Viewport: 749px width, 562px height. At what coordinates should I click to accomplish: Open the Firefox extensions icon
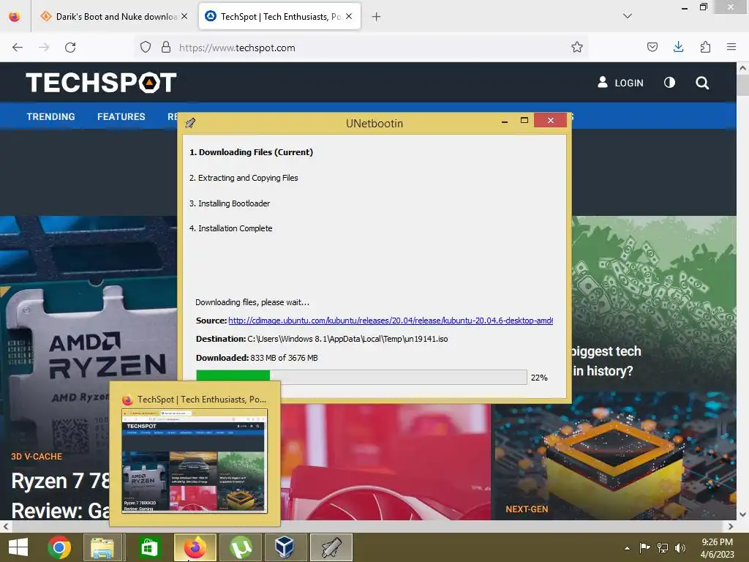tap(705, 48)
